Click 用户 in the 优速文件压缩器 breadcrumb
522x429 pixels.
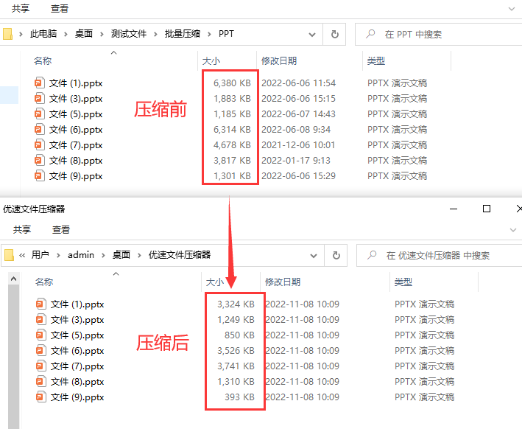click(40, 254)
